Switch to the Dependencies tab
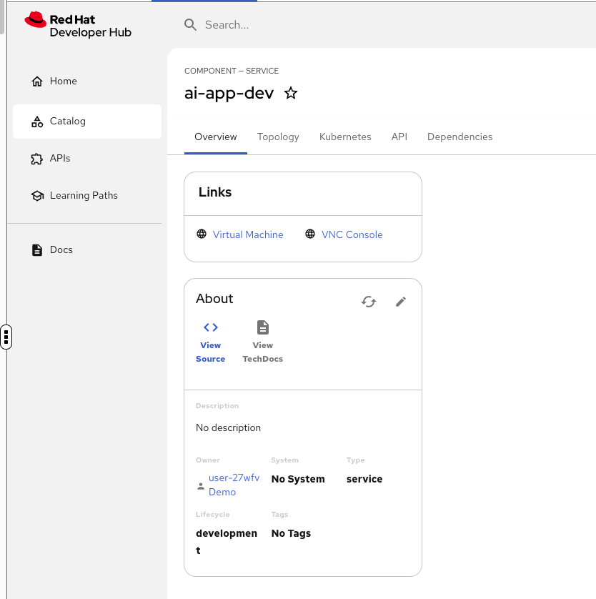The width and height of the screenshot is (596, 599). pyautogui.click(x=460, y=137)
